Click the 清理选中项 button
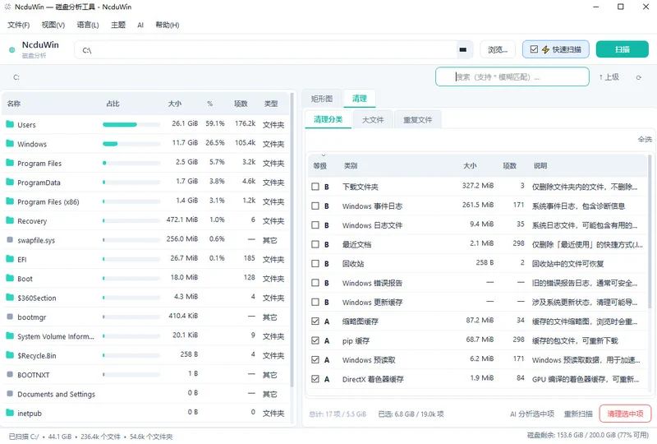 click(625, 414)
